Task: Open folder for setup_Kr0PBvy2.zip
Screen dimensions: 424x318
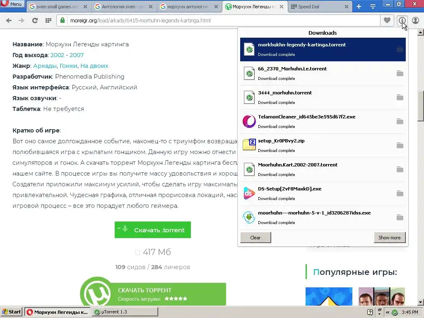Action: [400, 145]
